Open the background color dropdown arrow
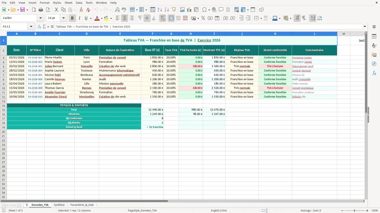380x213 pixels. tap(111, 18)
